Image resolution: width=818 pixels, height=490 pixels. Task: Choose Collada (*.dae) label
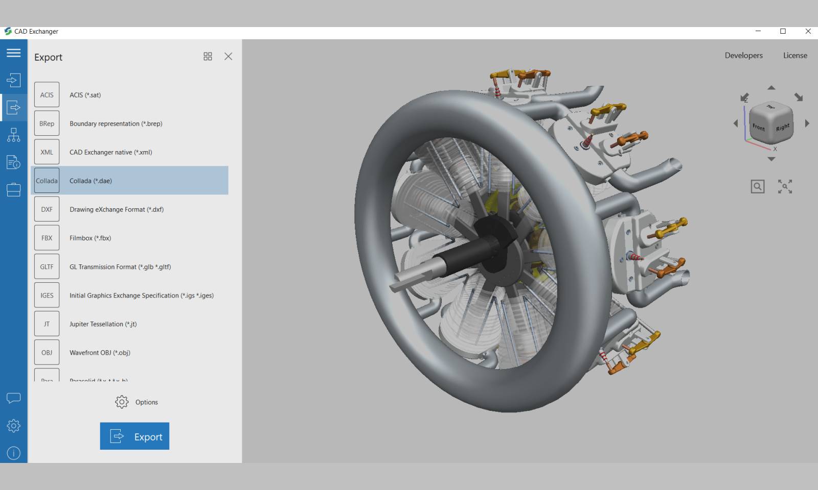[x=91, y=181]
